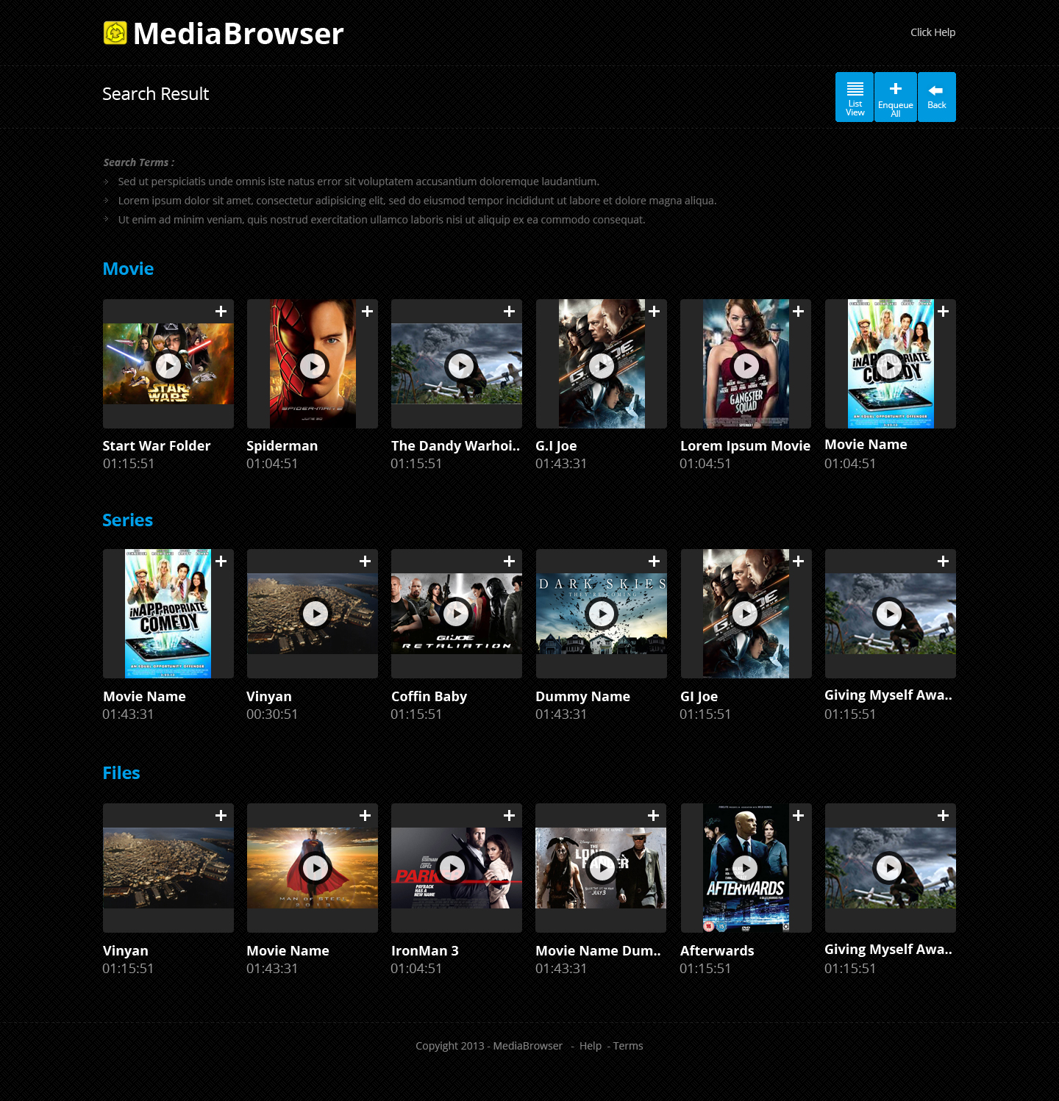
Task: Play the G.I Joe movie
Action: point(602,365)
